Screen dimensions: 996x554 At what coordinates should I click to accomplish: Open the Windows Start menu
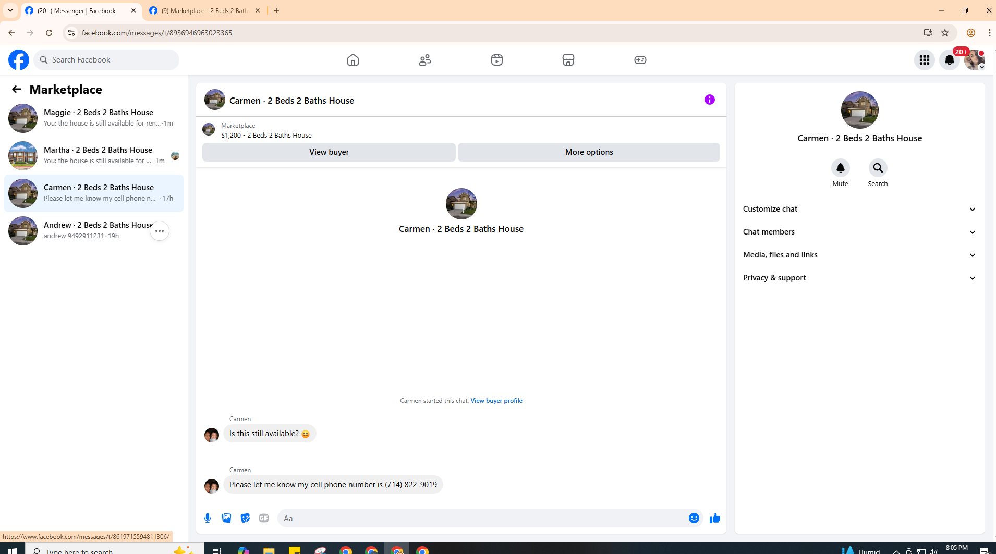tap(13, 549)
